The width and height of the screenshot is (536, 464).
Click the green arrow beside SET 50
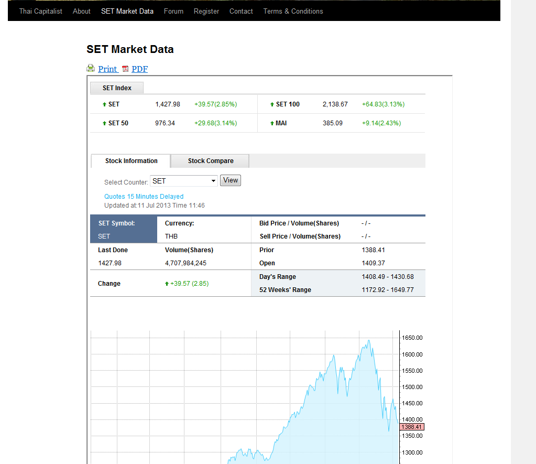point(104,123)
